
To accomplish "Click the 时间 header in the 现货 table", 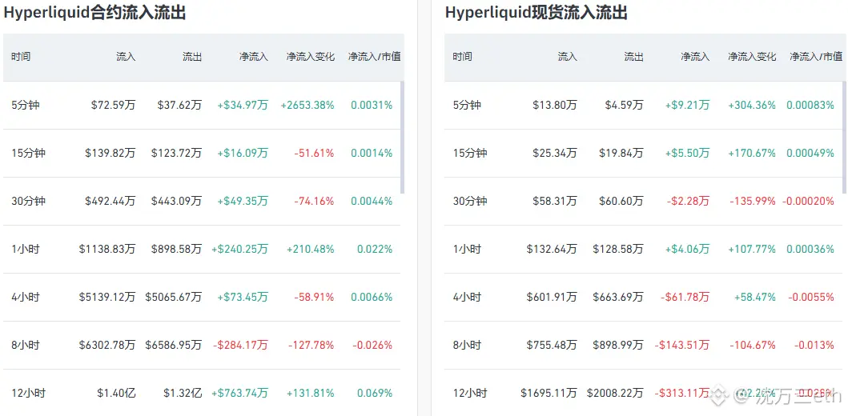I will 462,57.
